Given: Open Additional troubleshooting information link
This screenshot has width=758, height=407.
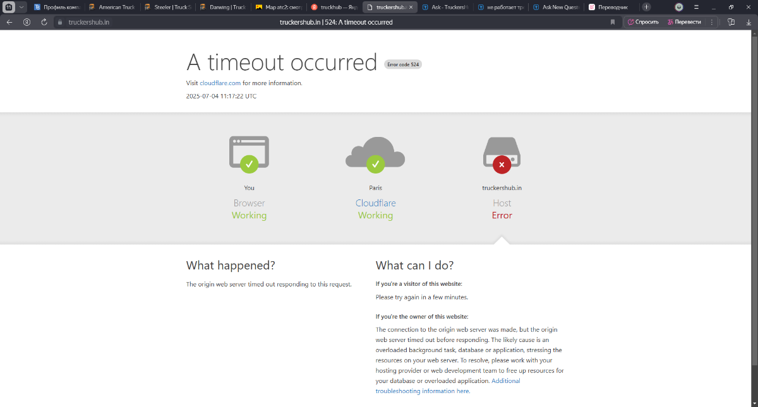Looking at the screenshot, I should point(448,386).
